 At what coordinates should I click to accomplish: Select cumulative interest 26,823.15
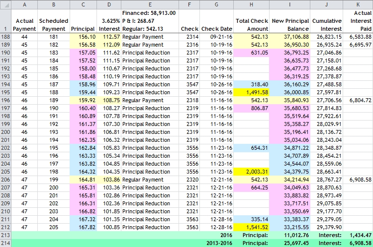pos(327,37)
